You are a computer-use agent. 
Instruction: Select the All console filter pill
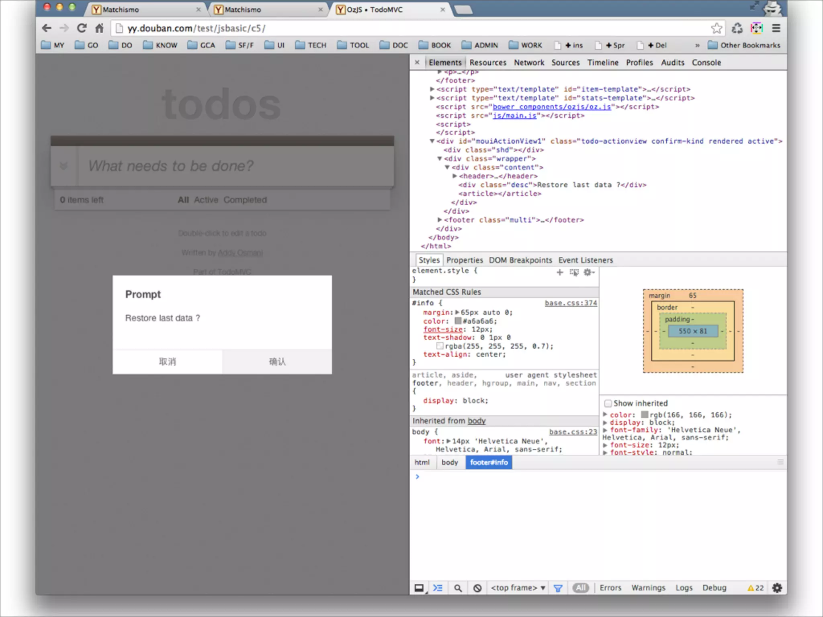[581, 588]
